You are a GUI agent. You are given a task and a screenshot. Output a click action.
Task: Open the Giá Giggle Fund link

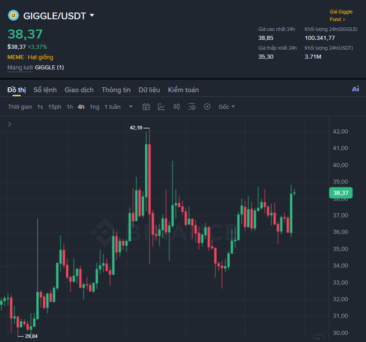341,15
